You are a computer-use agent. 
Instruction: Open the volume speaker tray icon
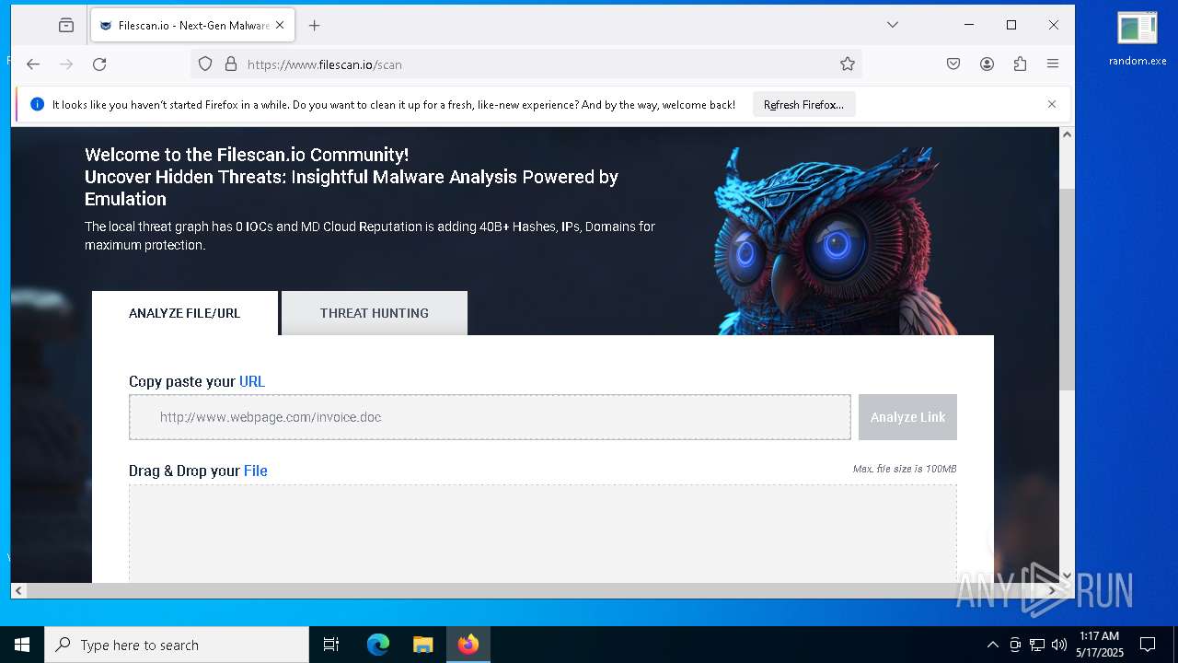[x=1059, y=645]
